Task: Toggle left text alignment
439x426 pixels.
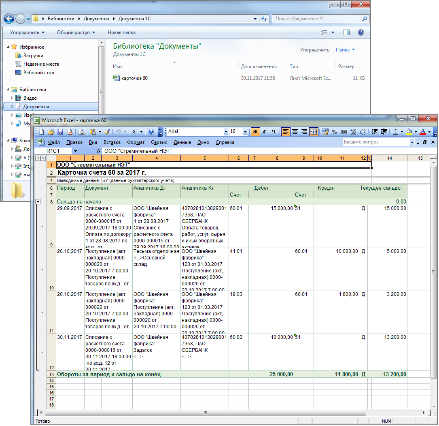Action: 286,132
